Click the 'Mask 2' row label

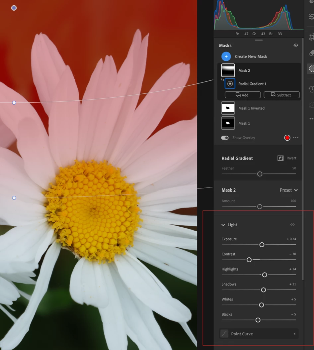click(244, 70)
